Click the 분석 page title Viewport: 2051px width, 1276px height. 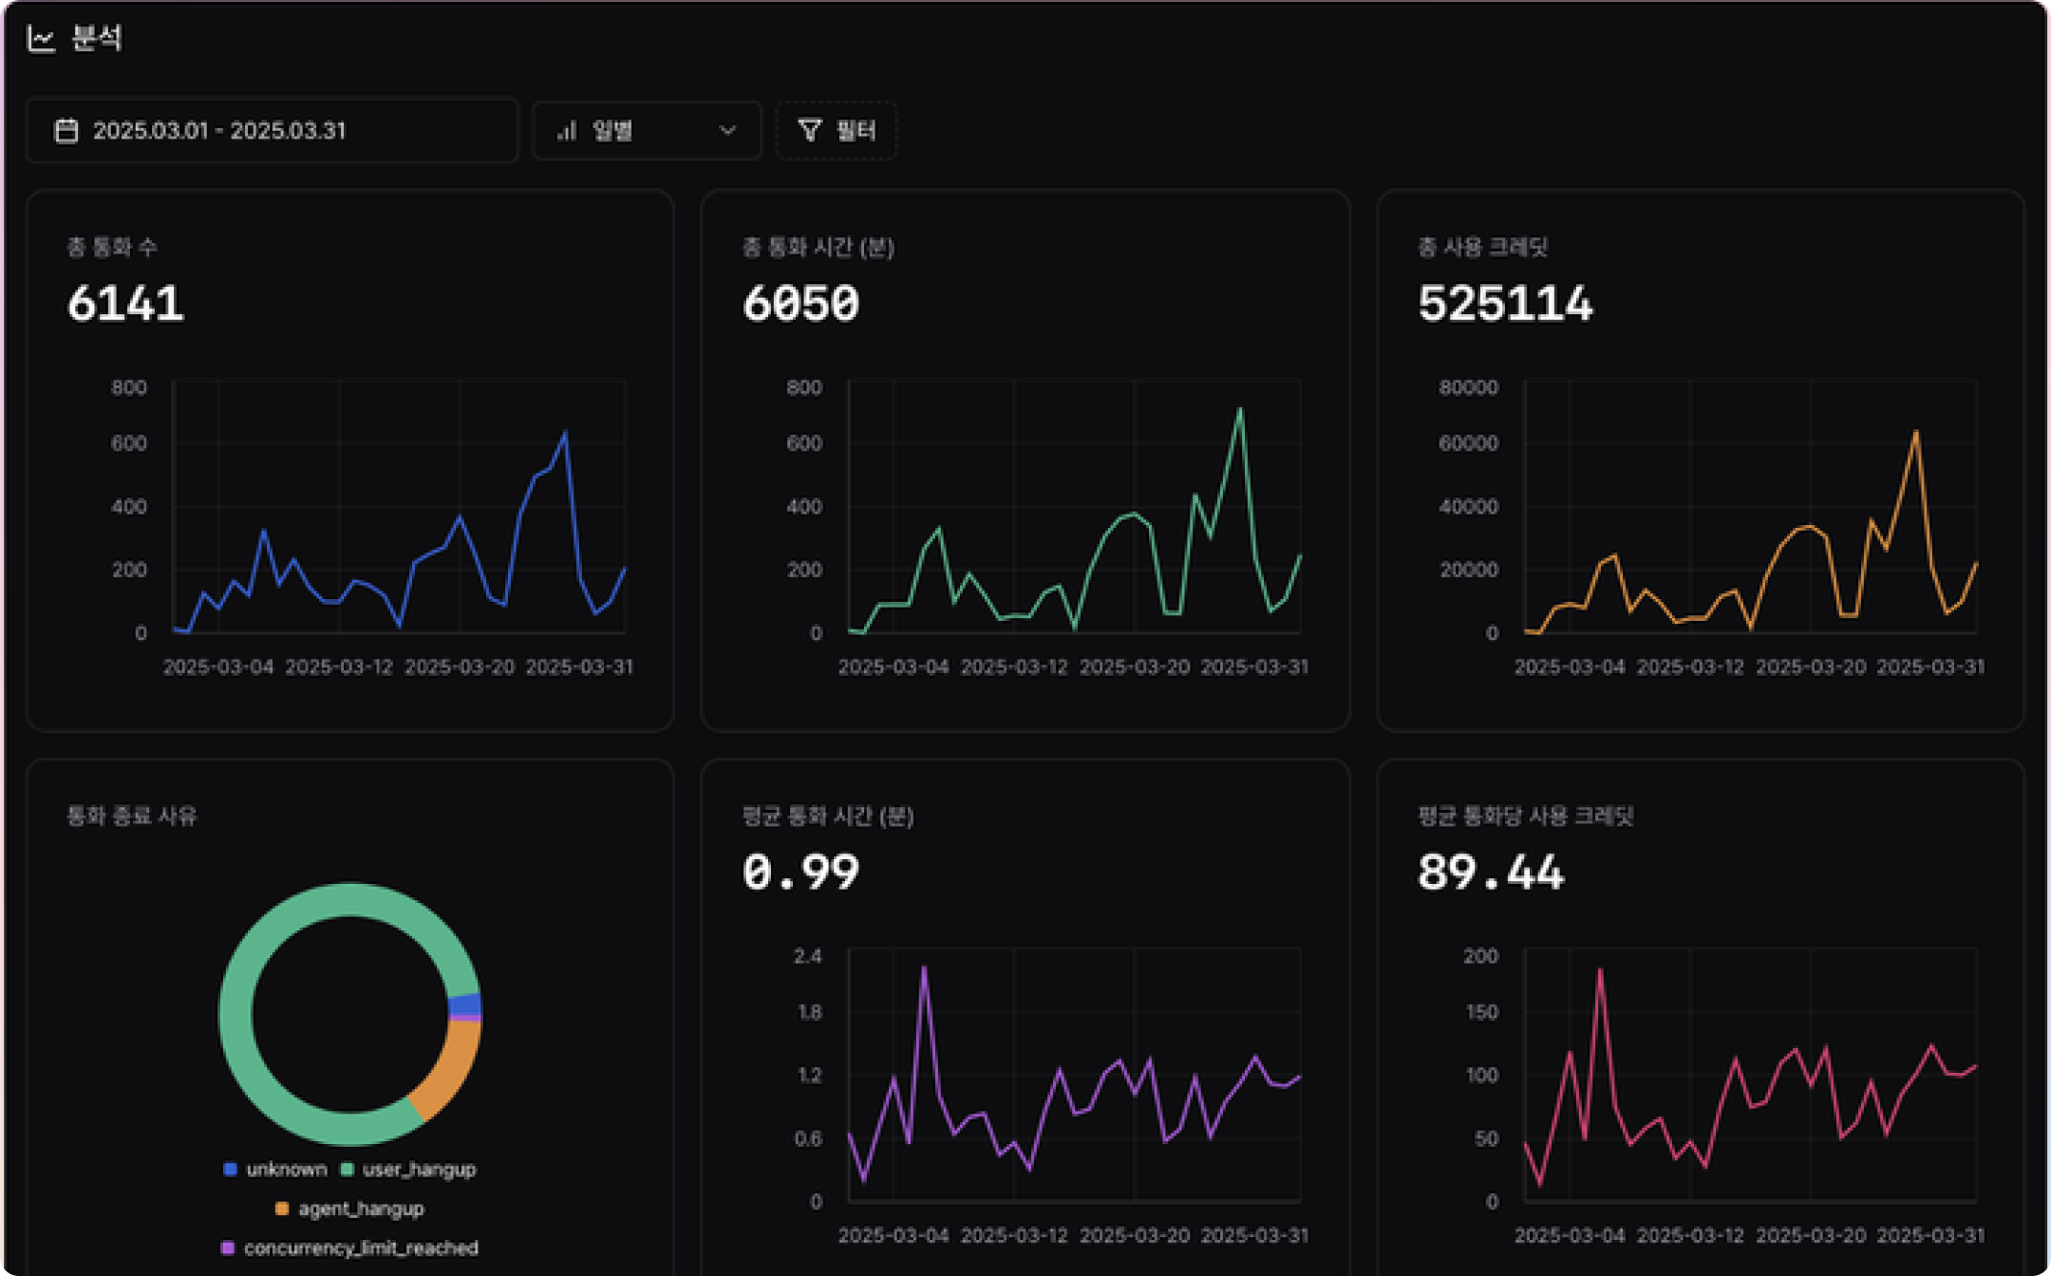pyautogui.click(x=97, y=39)
